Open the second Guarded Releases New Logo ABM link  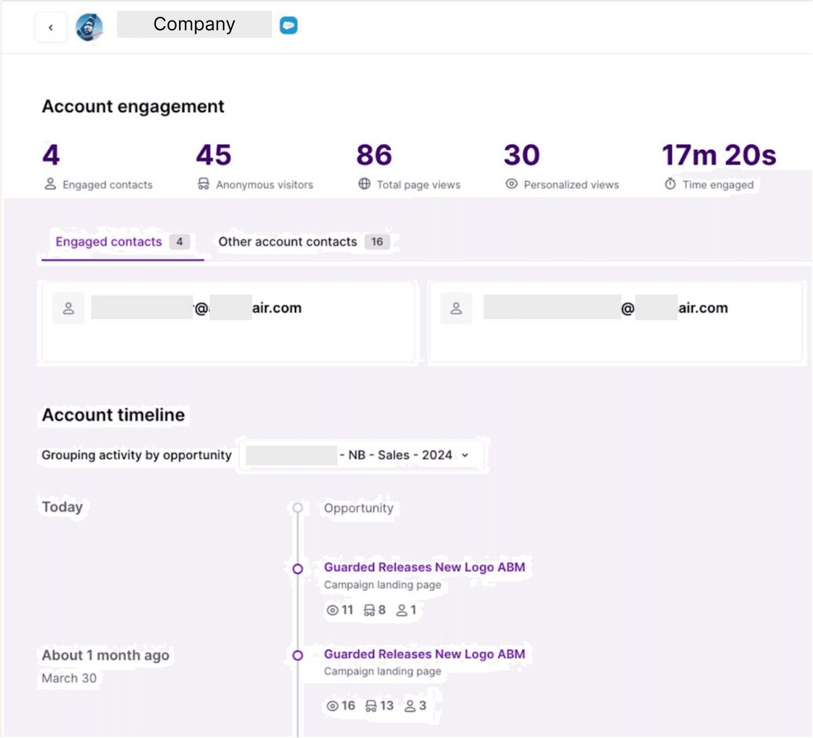point(425,654)
